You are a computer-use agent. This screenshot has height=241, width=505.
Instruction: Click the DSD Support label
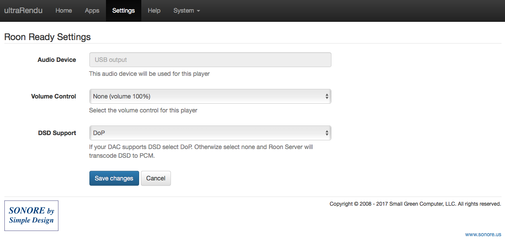pyautogui.click(x=57, y=133)
